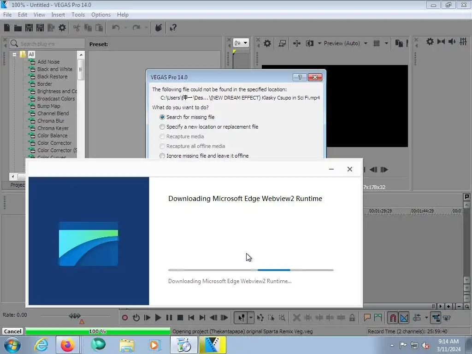Click the Dim Output speaker icon
The height and width of the screenshot is (354, 472).
tap(452, 41)
